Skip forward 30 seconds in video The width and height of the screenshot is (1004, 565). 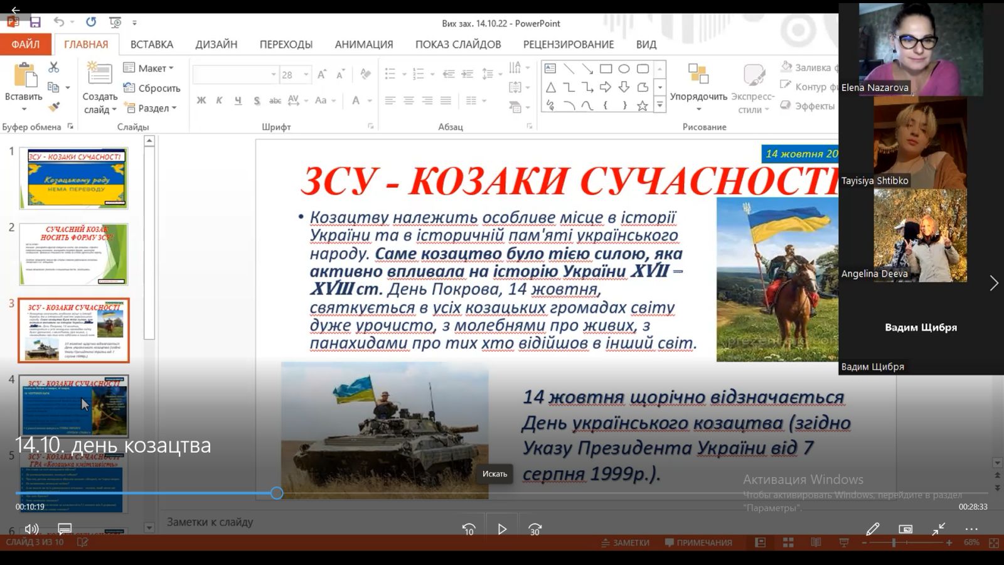tap(535, 529)
